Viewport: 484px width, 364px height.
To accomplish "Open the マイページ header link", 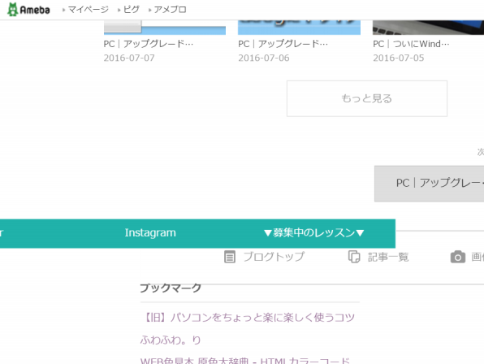I will [88, 10].
